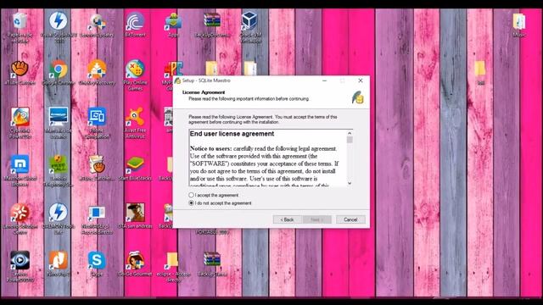Select the Music folder on the desktop

[518, 22]
